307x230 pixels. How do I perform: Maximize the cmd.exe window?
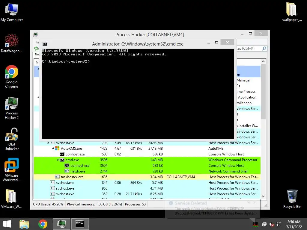pos(217,43)
